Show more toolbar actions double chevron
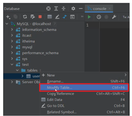This screenshot has width=132, height=116. point(82,16)
